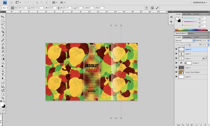Screen dimensions: 210x126
Task: Select the Pen tool
Action: pyautogui.click(x=3, y=71)
